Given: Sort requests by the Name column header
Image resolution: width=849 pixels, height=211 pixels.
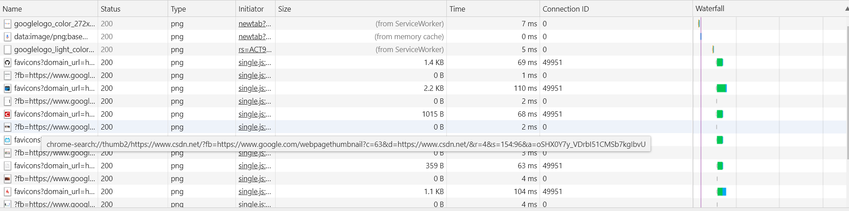Looking at the screenshot, I should point(12,9).
